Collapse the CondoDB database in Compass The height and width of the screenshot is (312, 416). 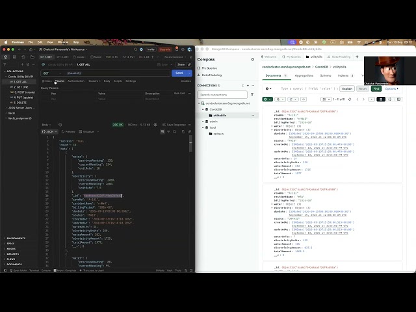[203, 109]
